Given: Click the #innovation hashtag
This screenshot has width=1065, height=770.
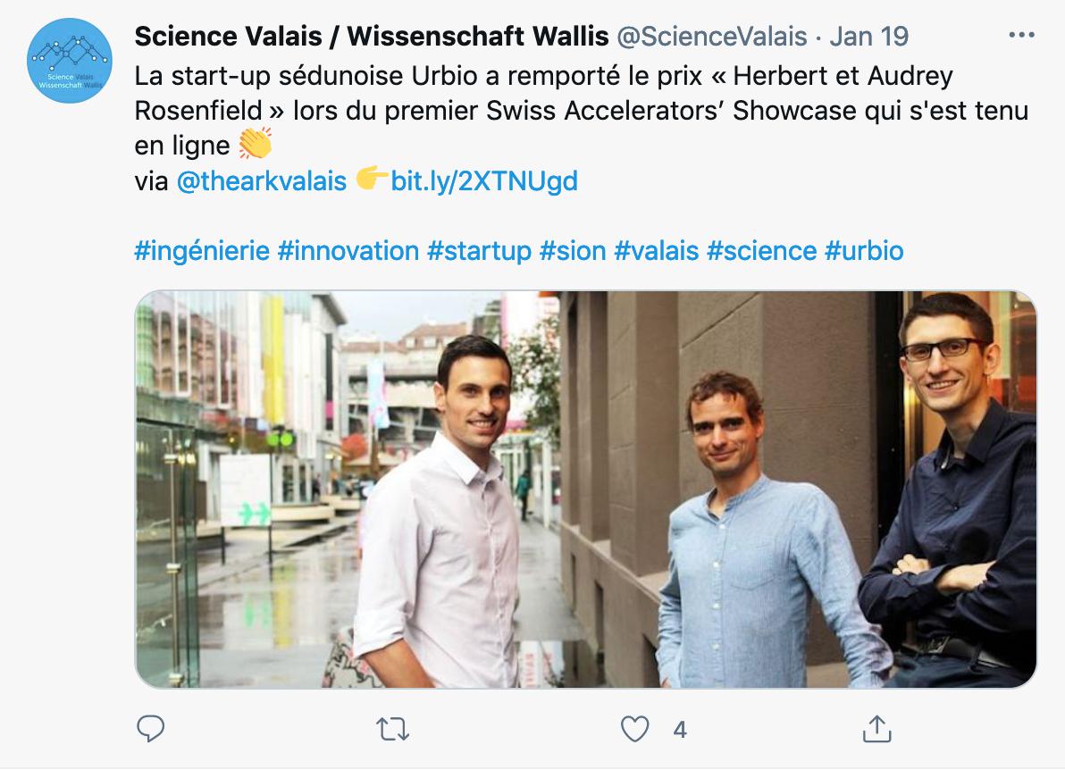Looking at the screenshot, I should 348,251.
